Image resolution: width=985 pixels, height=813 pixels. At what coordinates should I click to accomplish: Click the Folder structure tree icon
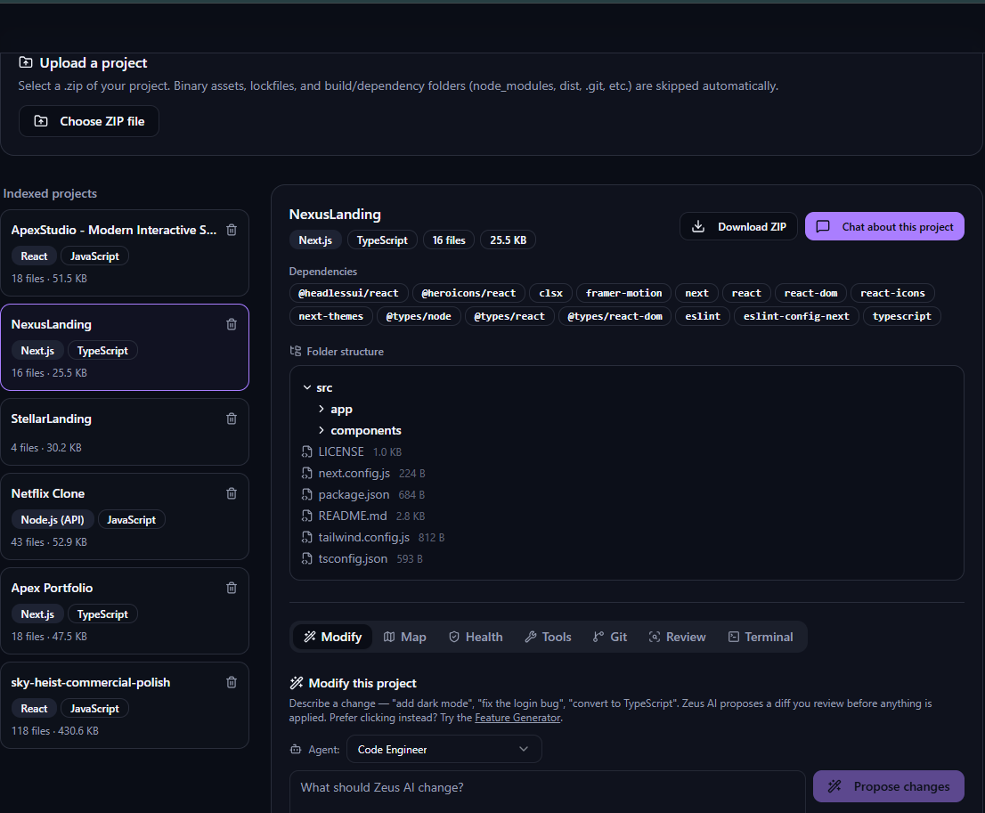(x=296, y=351)
